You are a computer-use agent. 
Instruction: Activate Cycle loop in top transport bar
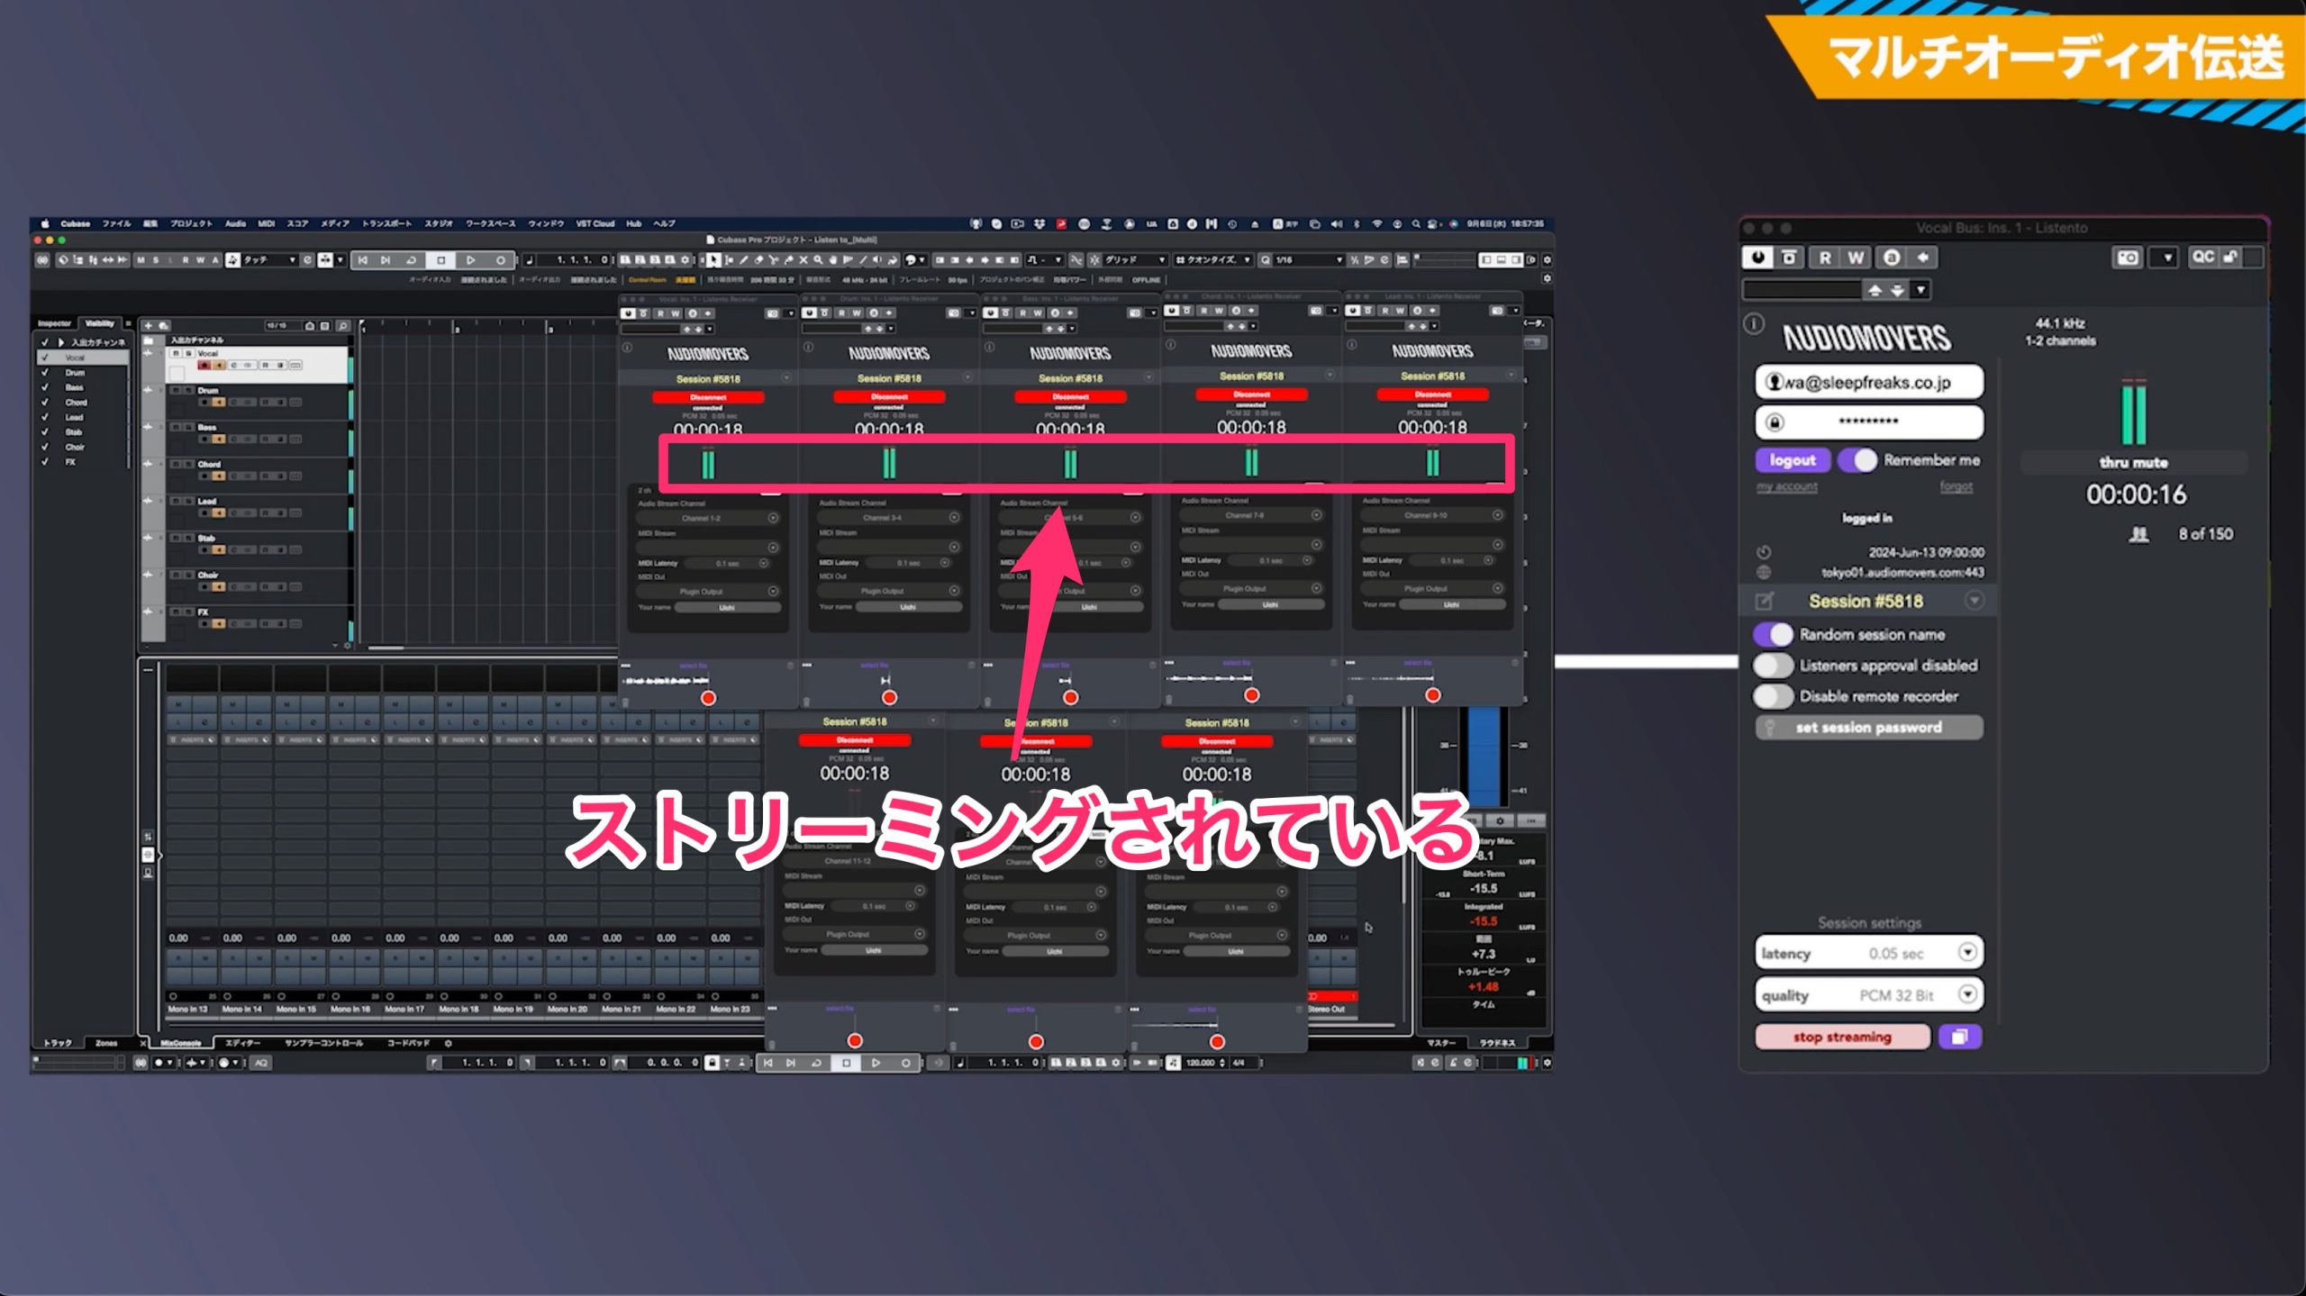point(412,260)
